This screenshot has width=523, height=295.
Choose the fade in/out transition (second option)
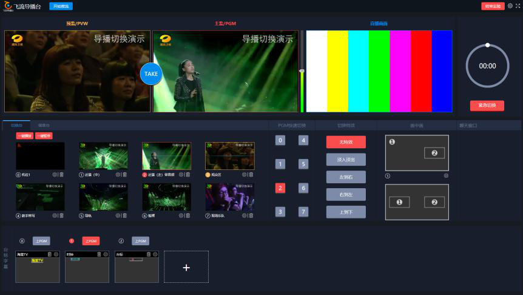point(346,160)
